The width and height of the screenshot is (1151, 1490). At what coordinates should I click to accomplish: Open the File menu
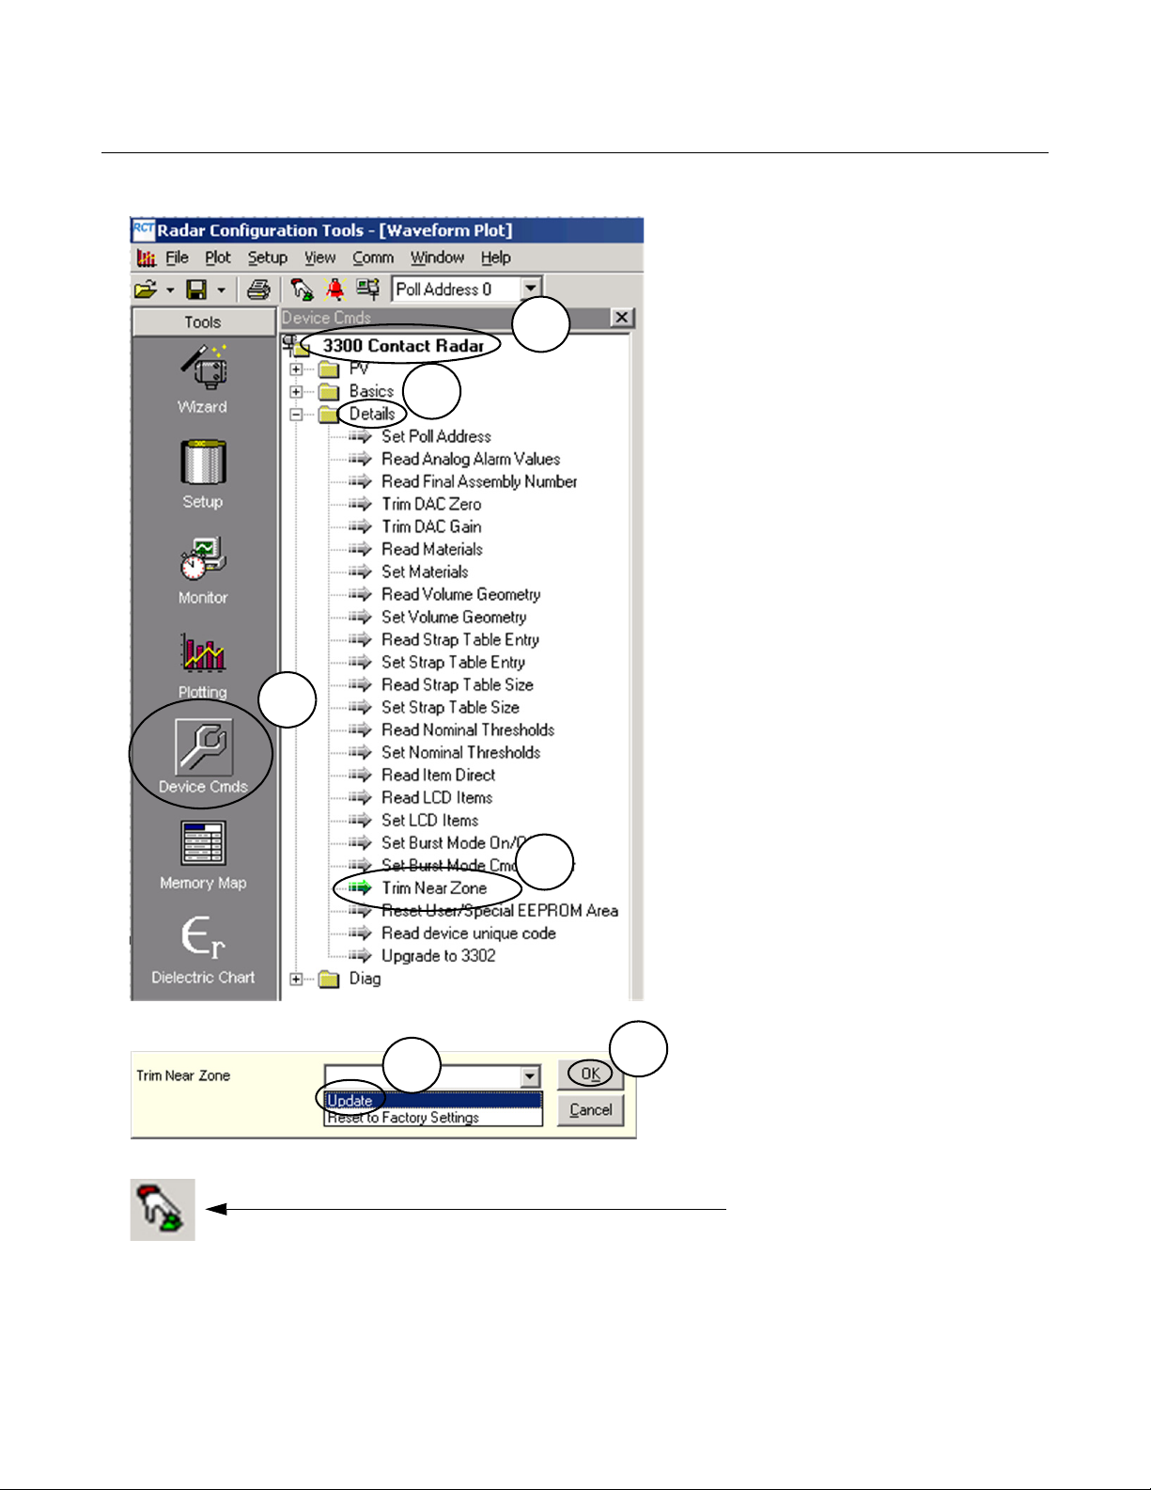177,258
